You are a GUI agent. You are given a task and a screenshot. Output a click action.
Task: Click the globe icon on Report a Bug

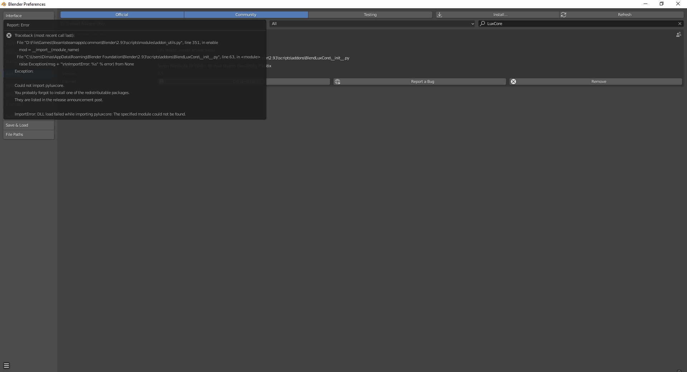337,82
